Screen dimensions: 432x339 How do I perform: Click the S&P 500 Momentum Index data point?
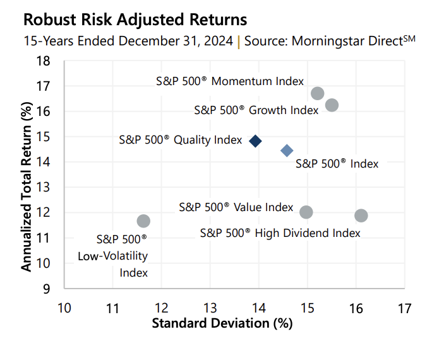coord(318,93)
